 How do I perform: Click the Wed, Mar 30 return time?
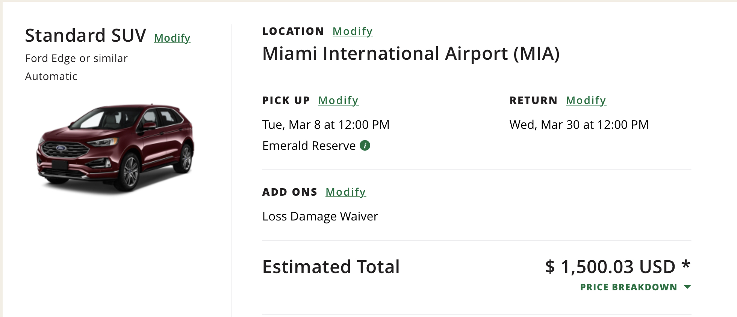(x=579, y=125)
